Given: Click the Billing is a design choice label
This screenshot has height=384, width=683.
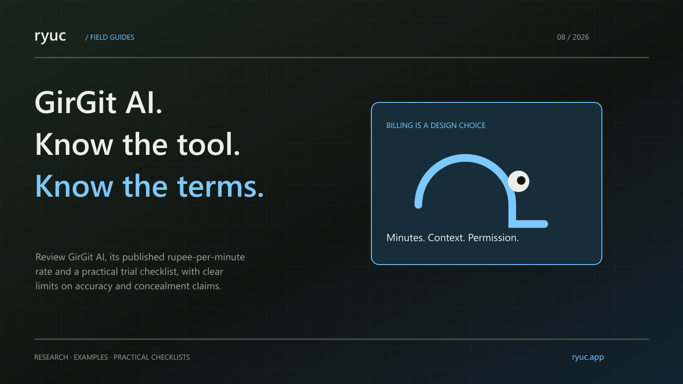Looking at the screenshot, I should click(436, 125).
